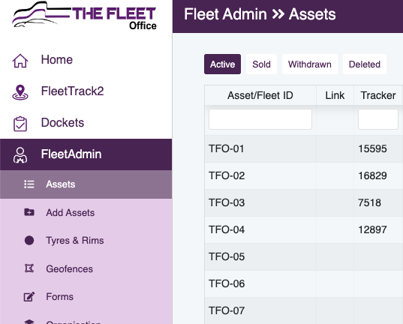Click the Geofences shape icon

coord(29,268)
